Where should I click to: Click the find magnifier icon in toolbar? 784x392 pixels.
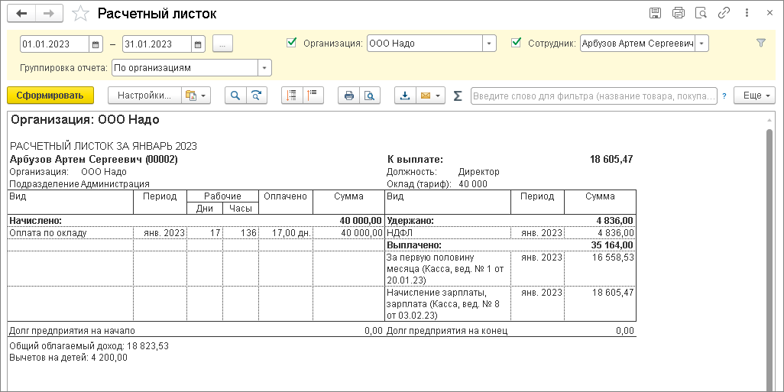pos(235,96)
